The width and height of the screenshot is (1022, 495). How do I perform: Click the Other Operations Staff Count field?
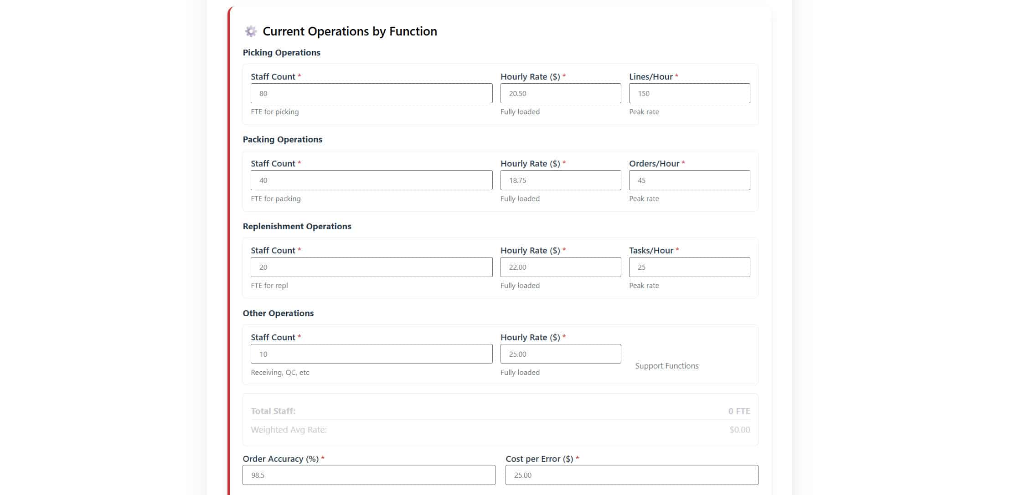(371, 354)
